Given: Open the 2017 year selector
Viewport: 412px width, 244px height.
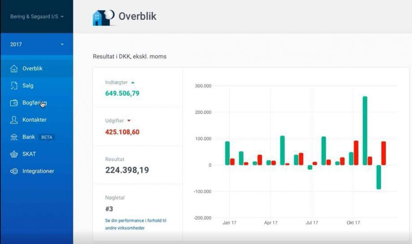Looking at the screenshot, I should (37, 44).
